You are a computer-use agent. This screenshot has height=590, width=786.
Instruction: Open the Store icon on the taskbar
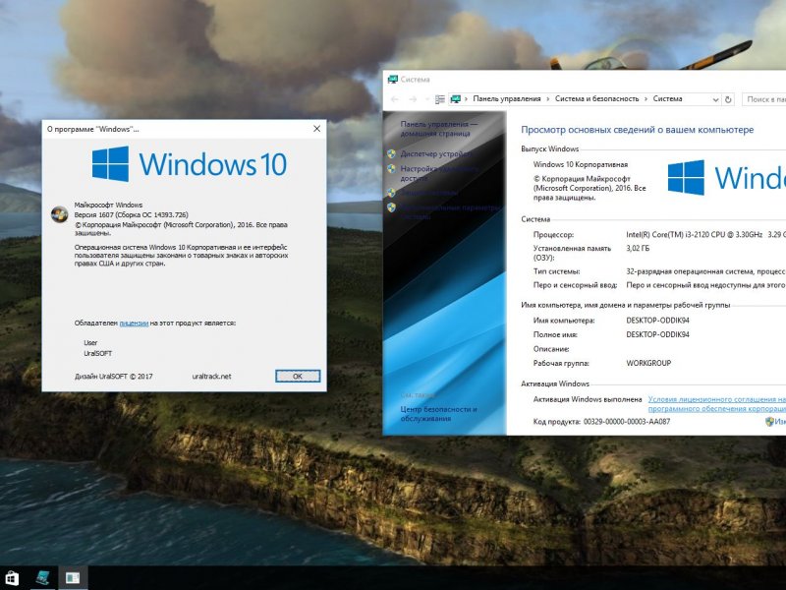12,578
